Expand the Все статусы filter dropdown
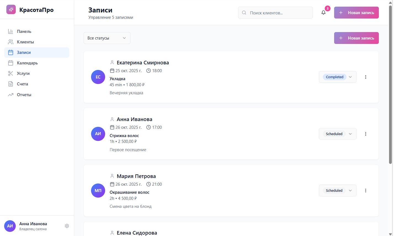Image resolution: width=394 pixels, height=236 pixels. tap(107, 38)
